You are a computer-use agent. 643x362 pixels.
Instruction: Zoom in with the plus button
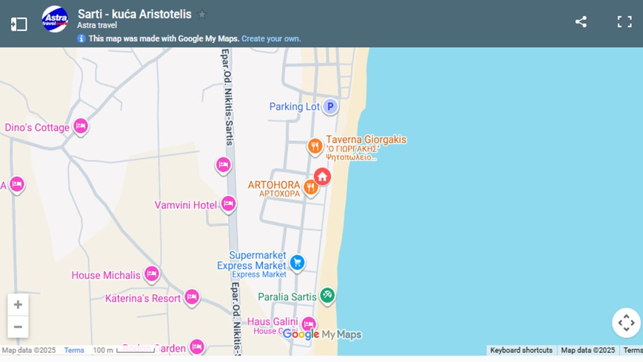click(18, 305)
